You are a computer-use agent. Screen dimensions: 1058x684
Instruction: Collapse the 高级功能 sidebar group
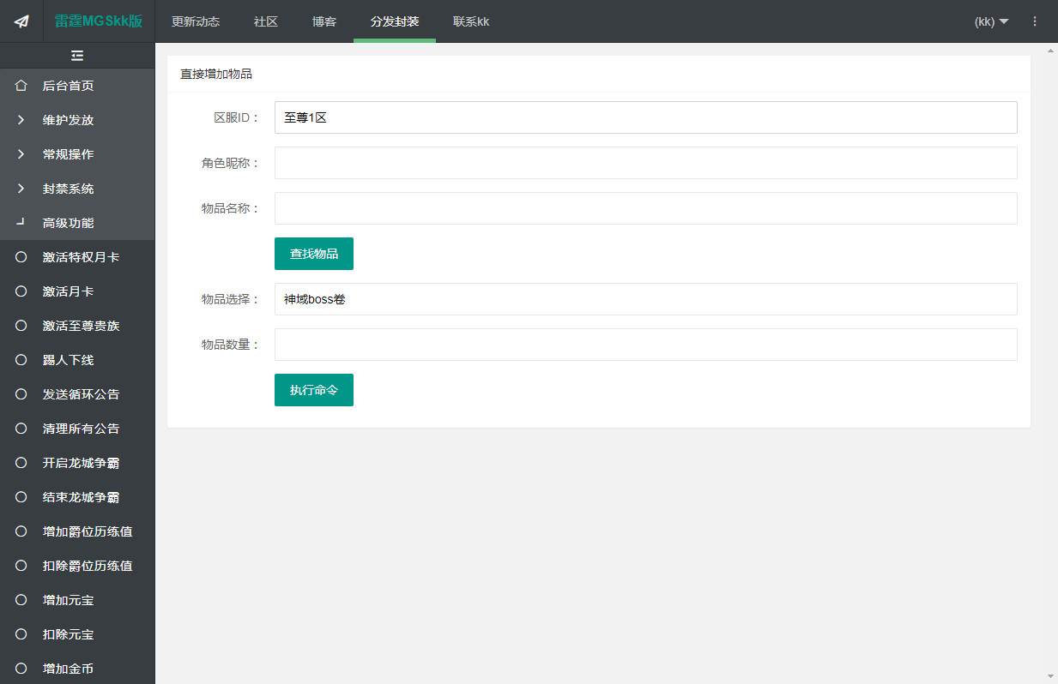click(69, 223)
